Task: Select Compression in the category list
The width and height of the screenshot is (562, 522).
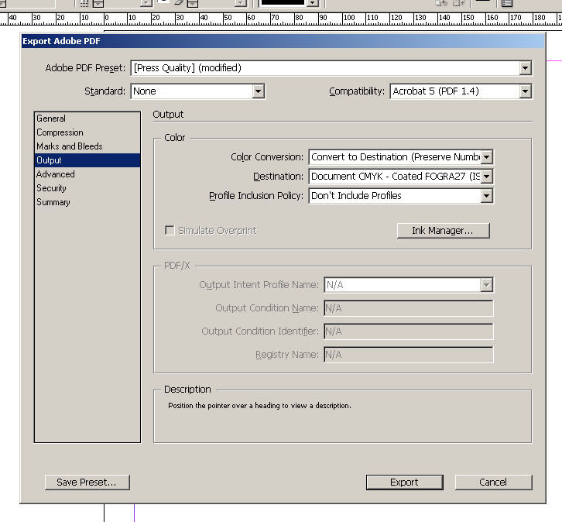Action: [x=87, y=132]
